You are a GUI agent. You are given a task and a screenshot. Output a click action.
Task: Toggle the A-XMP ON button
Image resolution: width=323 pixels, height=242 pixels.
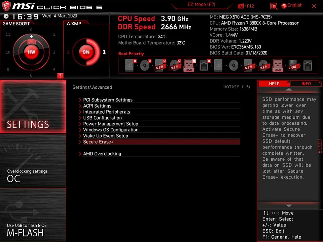tap(86, 52)
